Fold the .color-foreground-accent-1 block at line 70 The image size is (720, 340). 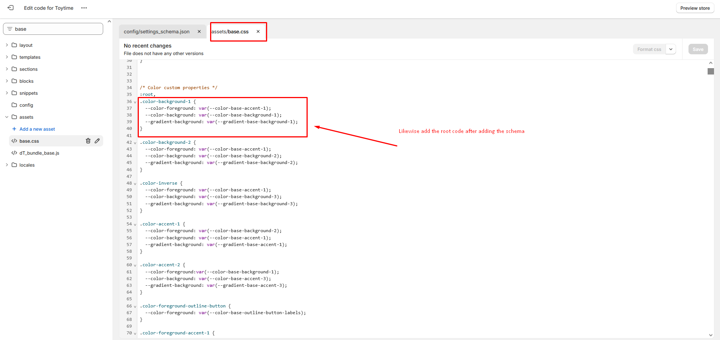(135, 333)
